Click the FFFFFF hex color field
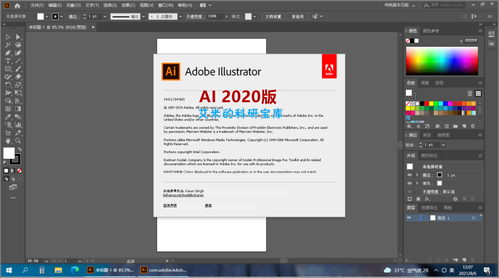Image resolution: width=499 pixels, height=278 pixels. pyautogui.click(x=471, y=41)
